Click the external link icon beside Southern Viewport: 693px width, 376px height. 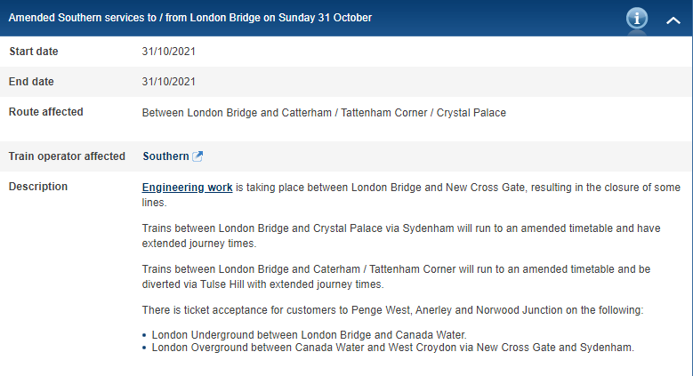[198, 156]
